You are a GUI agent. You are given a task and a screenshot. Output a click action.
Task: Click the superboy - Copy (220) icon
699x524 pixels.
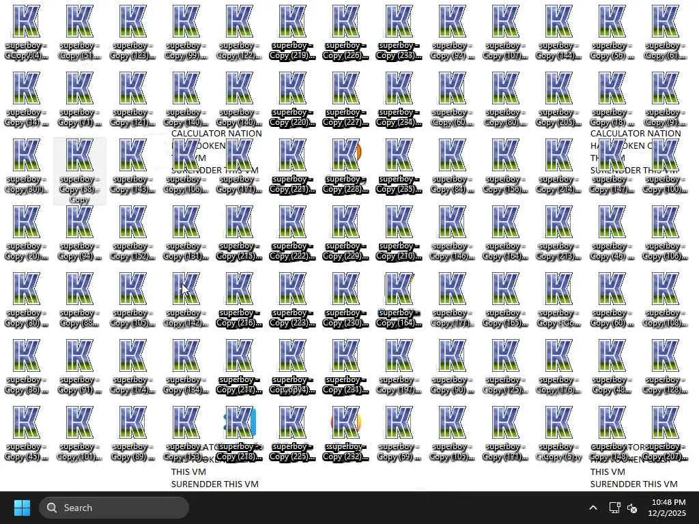tap(292, 99)
